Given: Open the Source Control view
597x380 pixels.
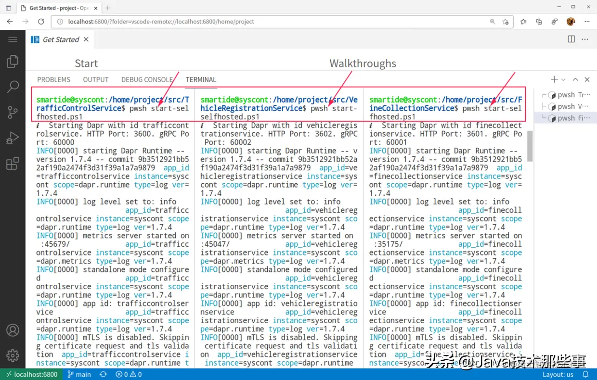Looking at the screenshot, I should pos(13,113).
